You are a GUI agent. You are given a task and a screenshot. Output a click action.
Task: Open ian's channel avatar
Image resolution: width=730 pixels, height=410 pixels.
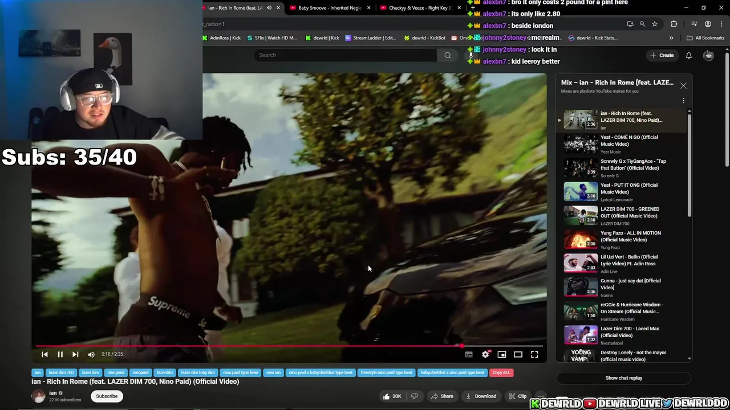coord(39,396)
